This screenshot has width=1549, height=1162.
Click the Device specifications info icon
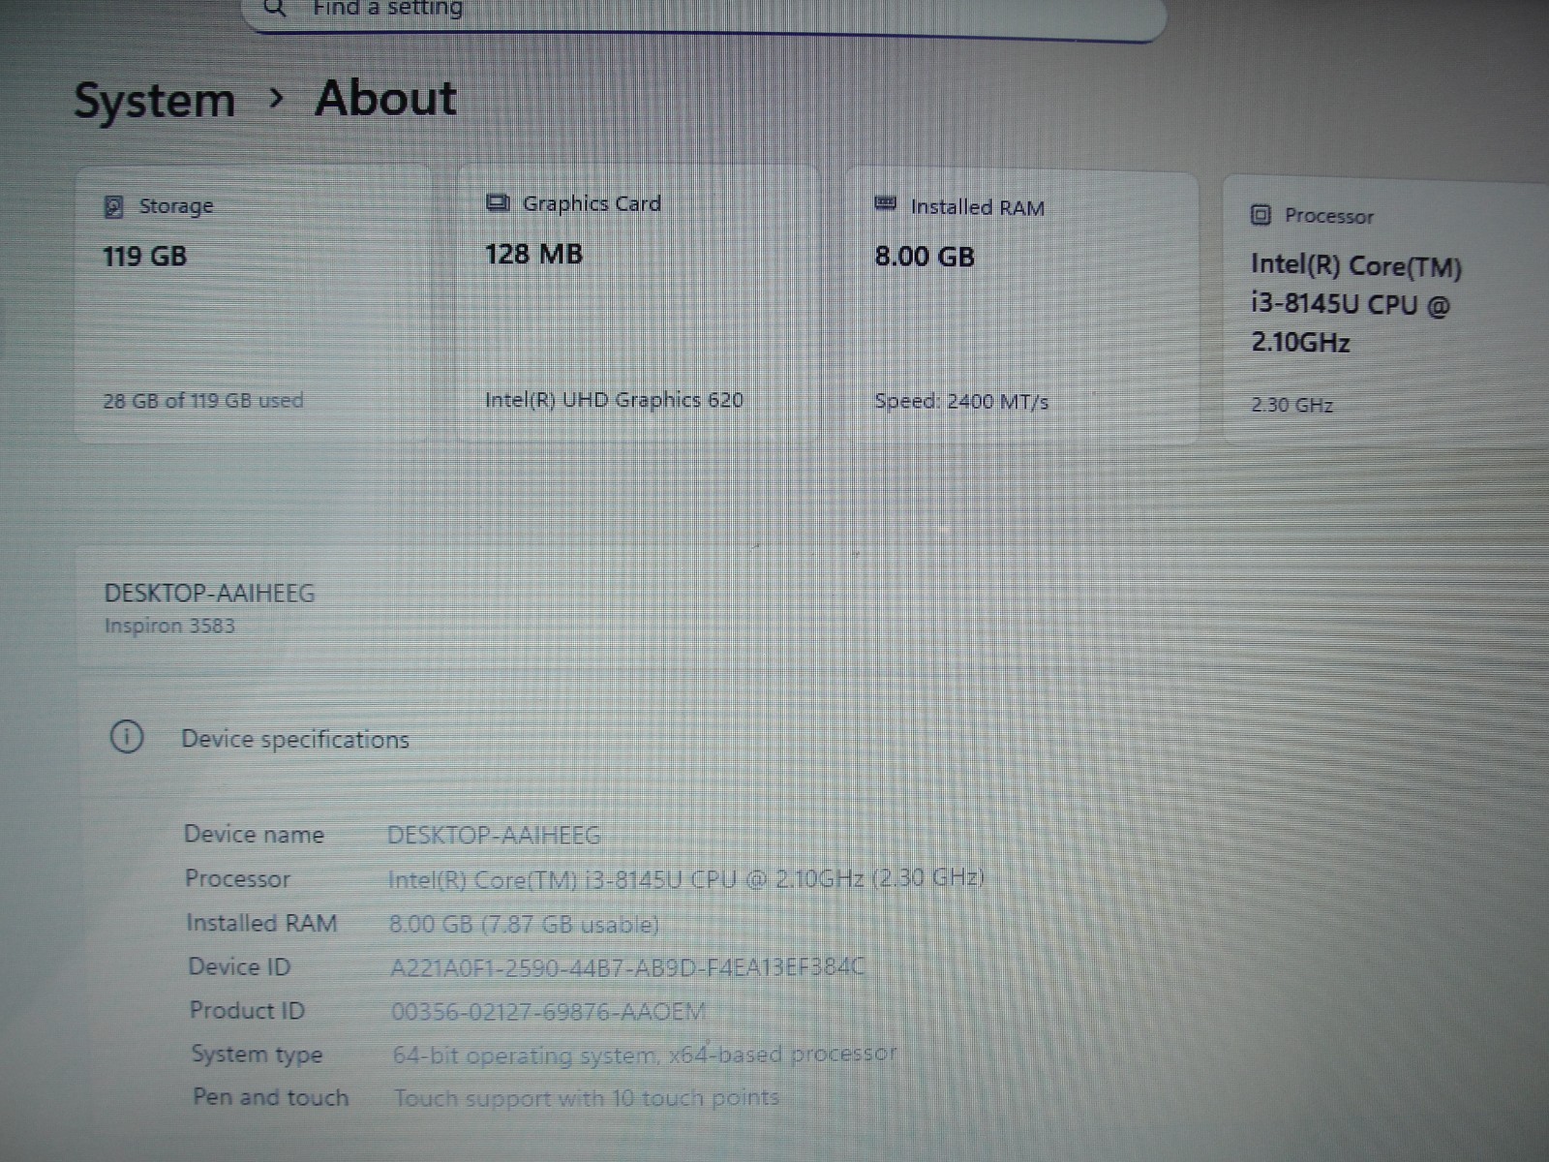(126, 737)
